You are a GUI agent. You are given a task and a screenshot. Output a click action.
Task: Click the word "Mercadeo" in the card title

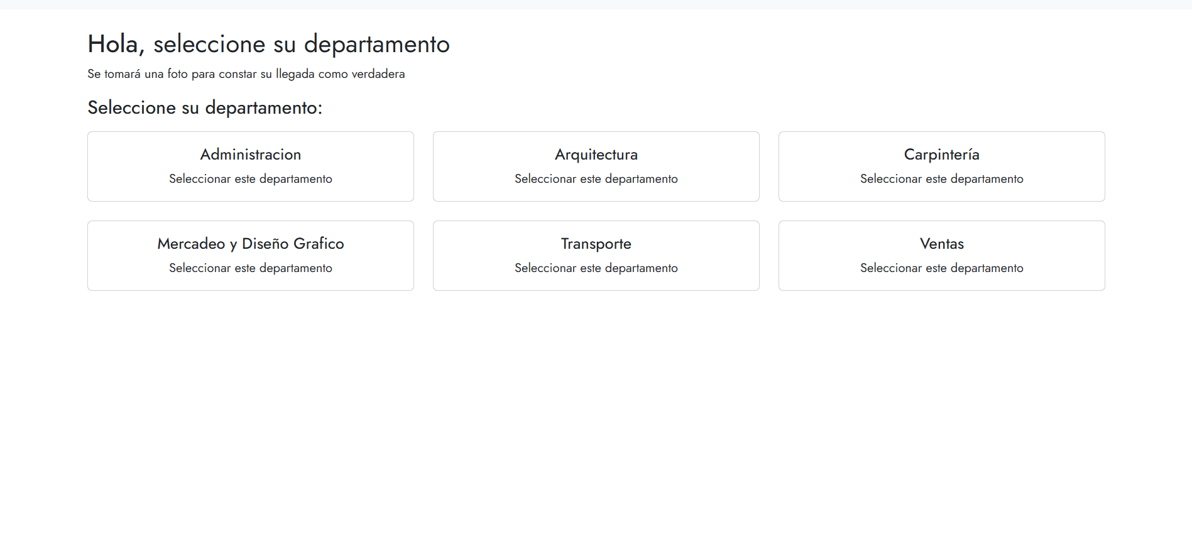pos(191,244)
